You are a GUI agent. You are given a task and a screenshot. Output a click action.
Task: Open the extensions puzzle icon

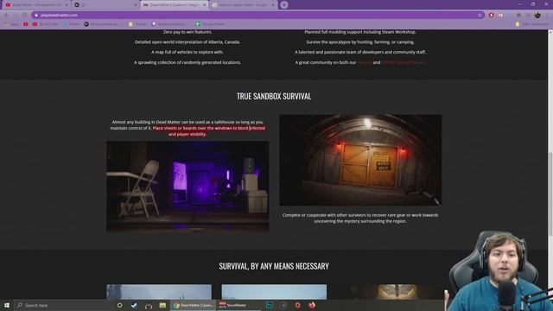click(518, 16)
